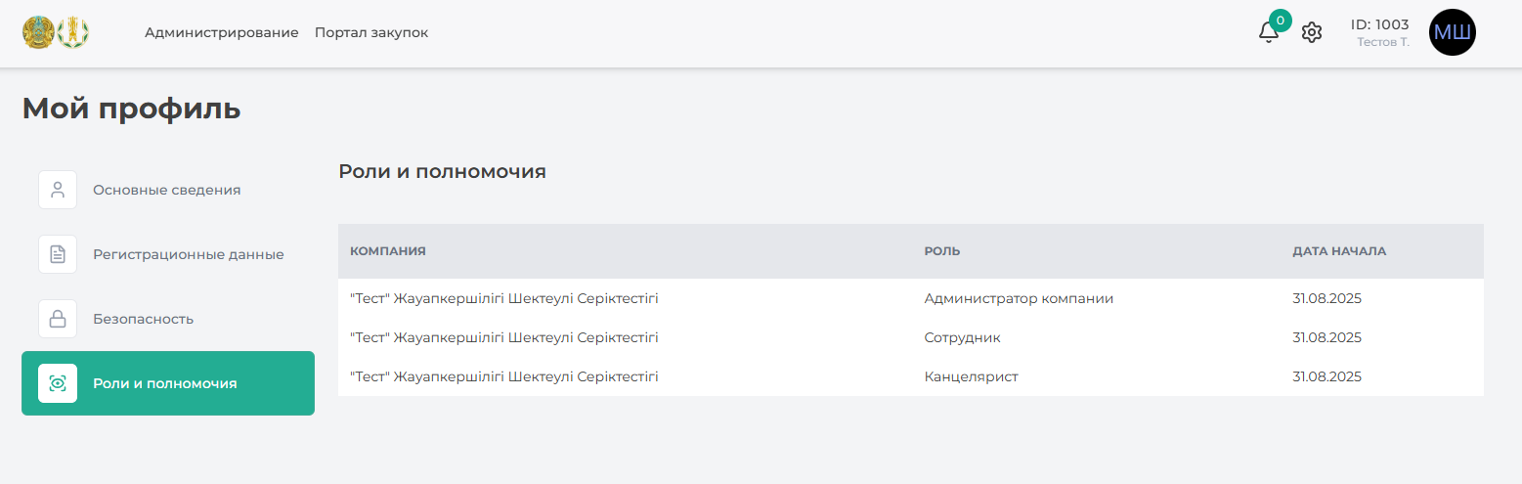1522x484 pixels.
Task: Open the Администрирование menu
Action: pyautogui.click(x=221, y=32)
